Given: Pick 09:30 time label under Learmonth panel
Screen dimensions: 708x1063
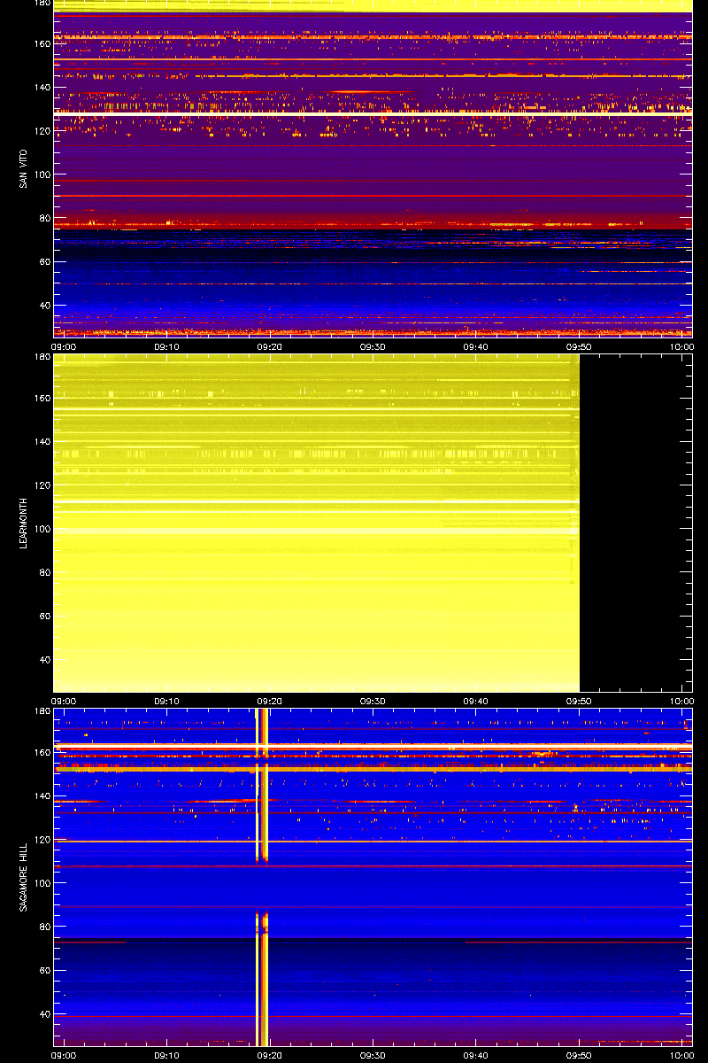Looking at the screenshot, I should point(373,701).
